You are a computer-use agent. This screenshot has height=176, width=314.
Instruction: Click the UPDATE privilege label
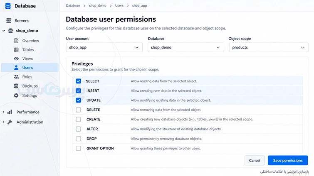(x=94, y=100)
